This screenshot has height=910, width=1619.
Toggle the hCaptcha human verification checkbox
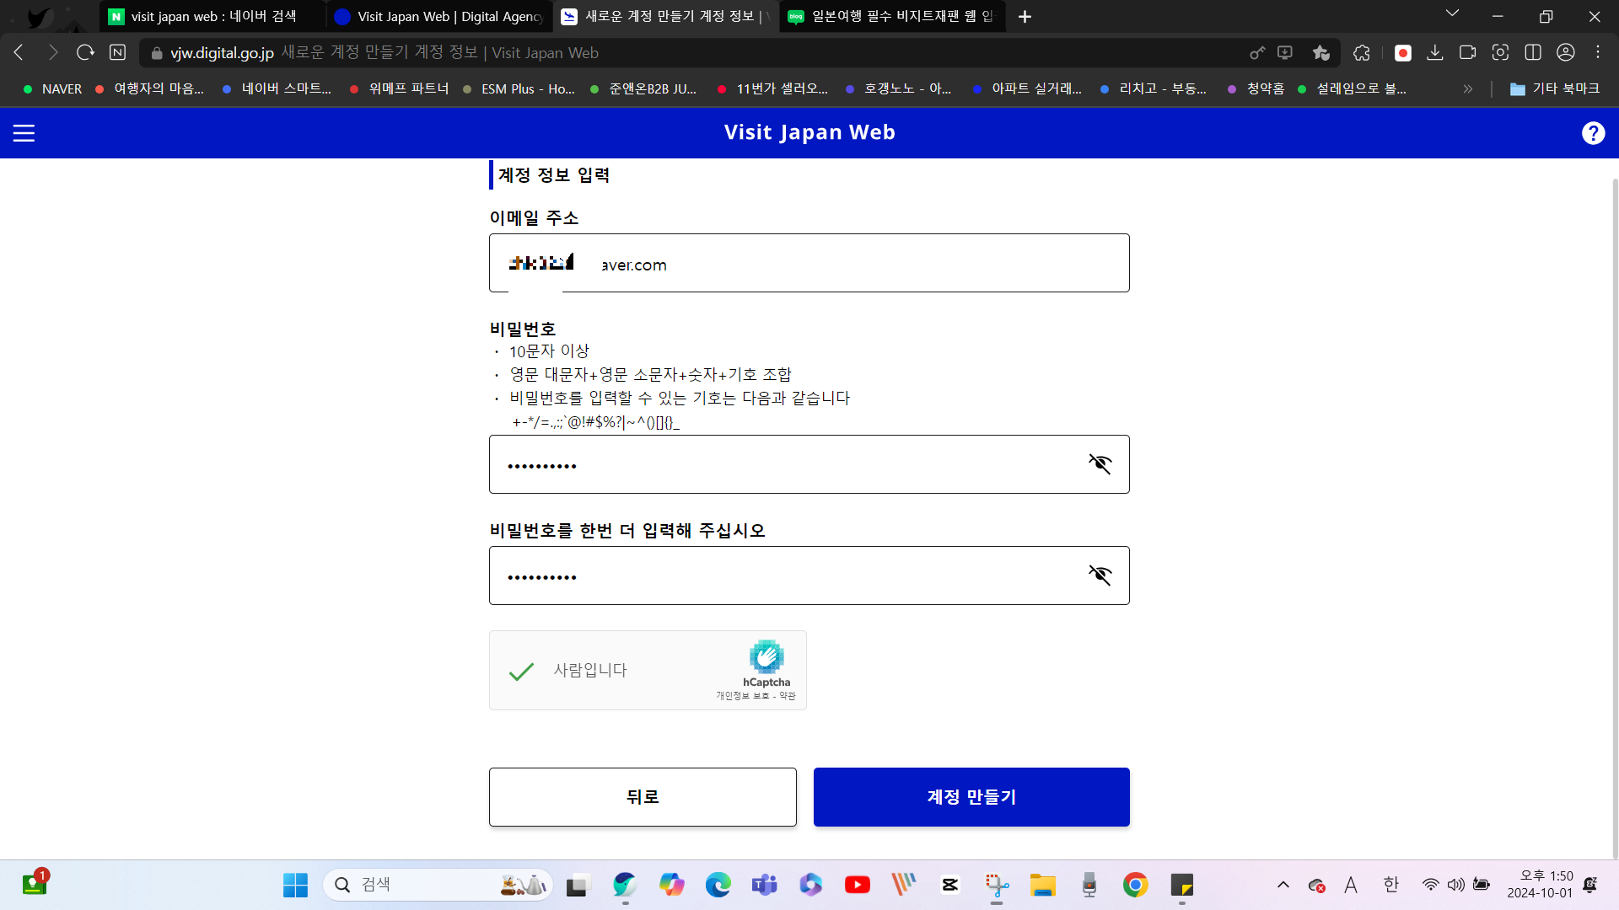[x=522, y=671]
